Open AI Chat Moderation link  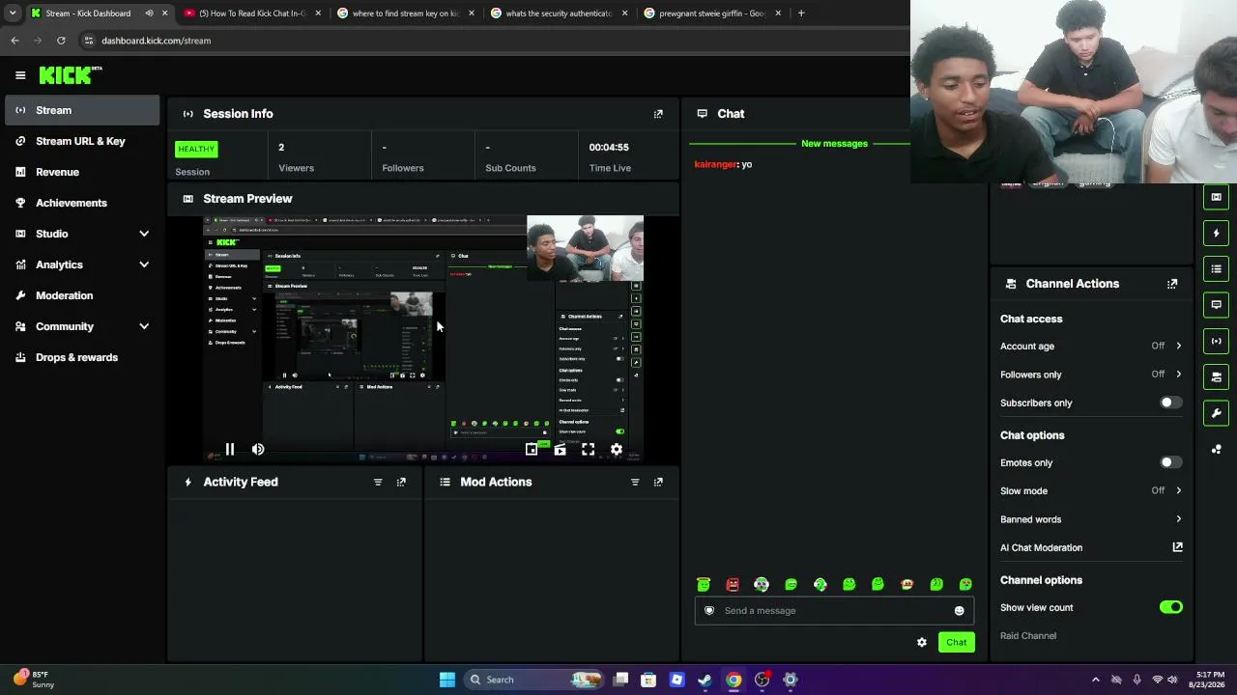pos(1178,547)
